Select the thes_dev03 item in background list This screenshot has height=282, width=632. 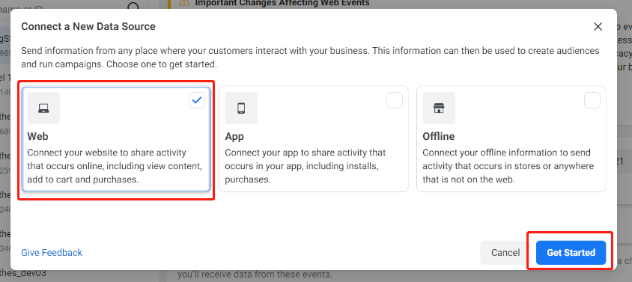(23, 273)
